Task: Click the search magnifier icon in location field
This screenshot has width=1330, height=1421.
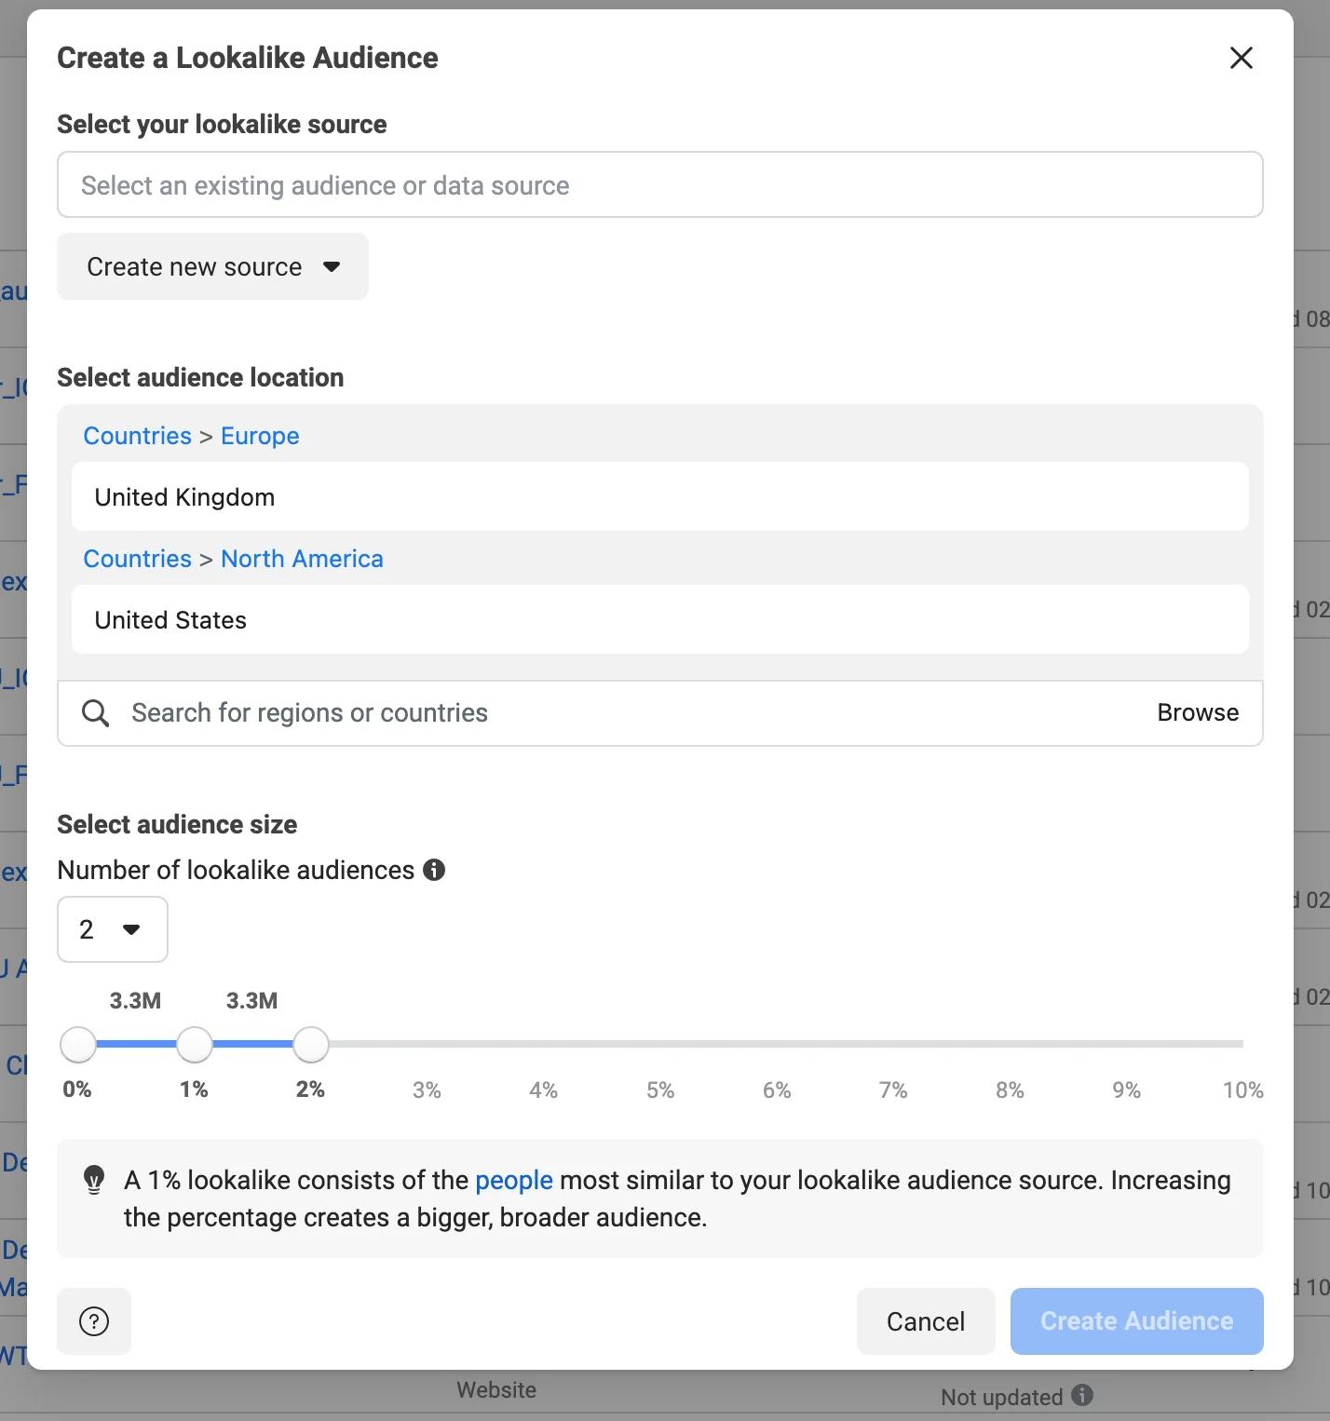Action: point(95,713)
